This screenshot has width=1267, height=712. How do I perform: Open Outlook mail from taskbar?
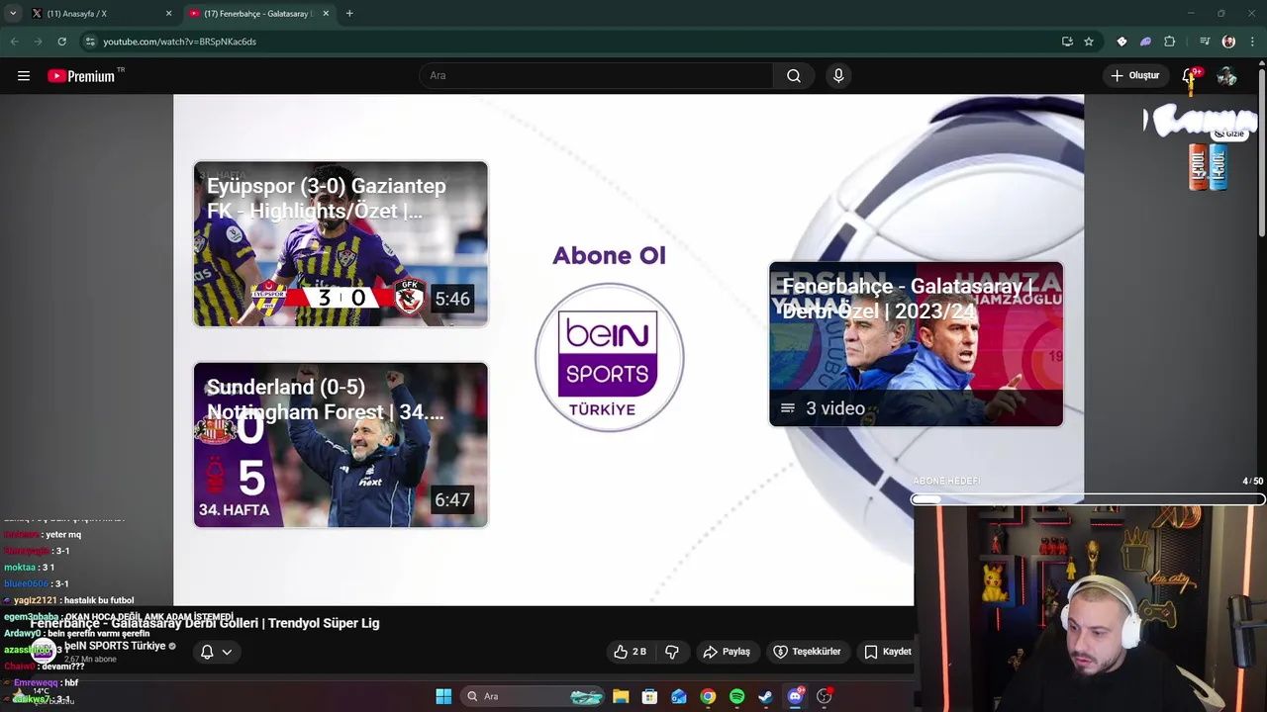pyautogui.click(x=679, y=696)
